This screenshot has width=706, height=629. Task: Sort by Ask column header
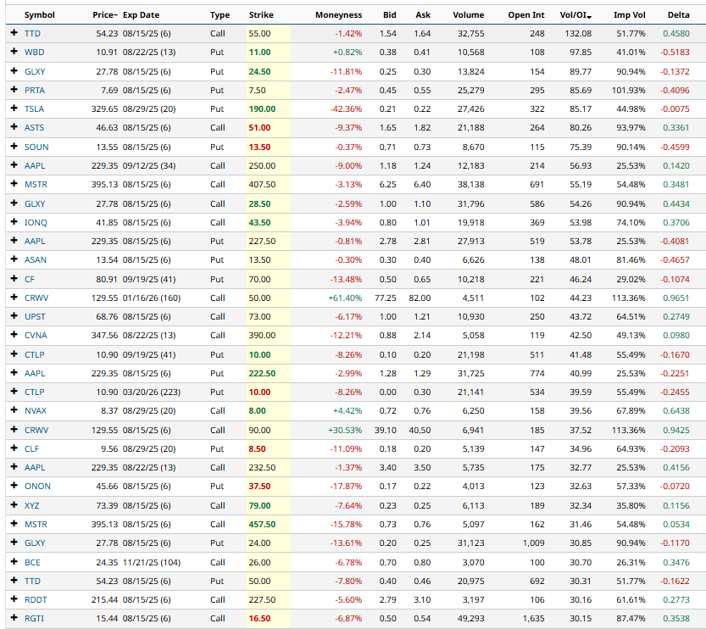423,15
